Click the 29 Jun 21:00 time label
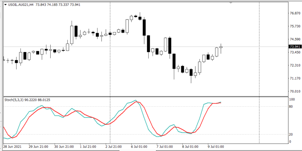The height and width of the screenshot is (151, 302). point(38,147)
